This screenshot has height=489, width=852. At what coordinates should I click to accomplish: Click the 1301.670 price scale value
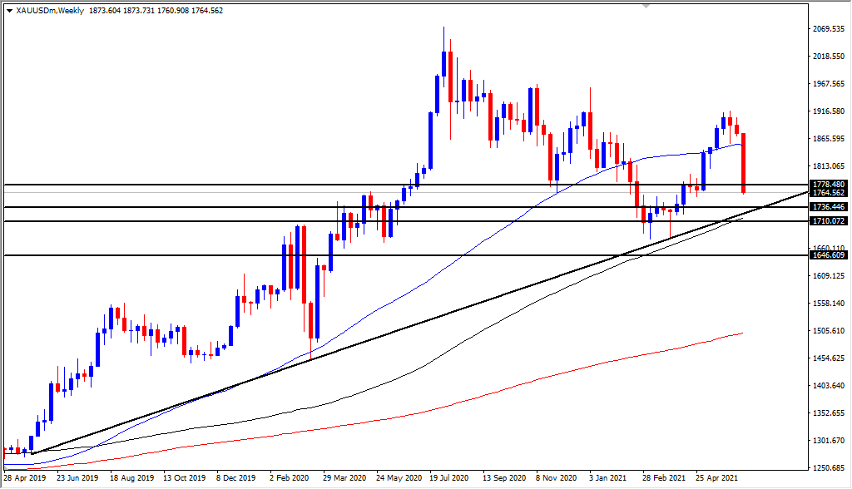829,441
